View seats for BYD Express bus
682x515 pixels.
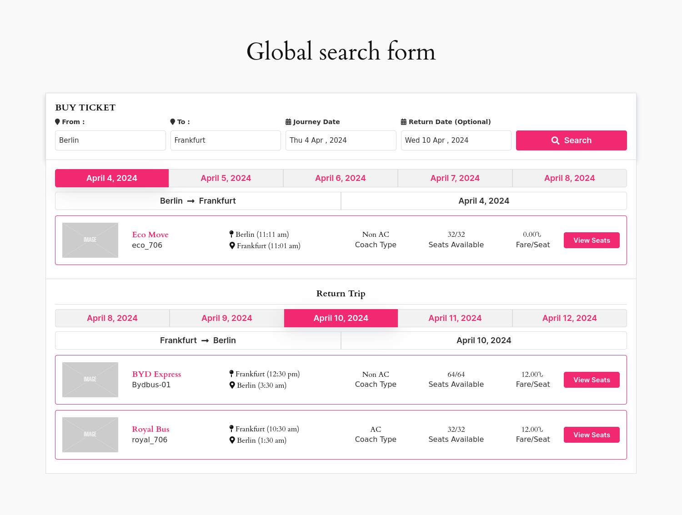[x=591, y=380]
